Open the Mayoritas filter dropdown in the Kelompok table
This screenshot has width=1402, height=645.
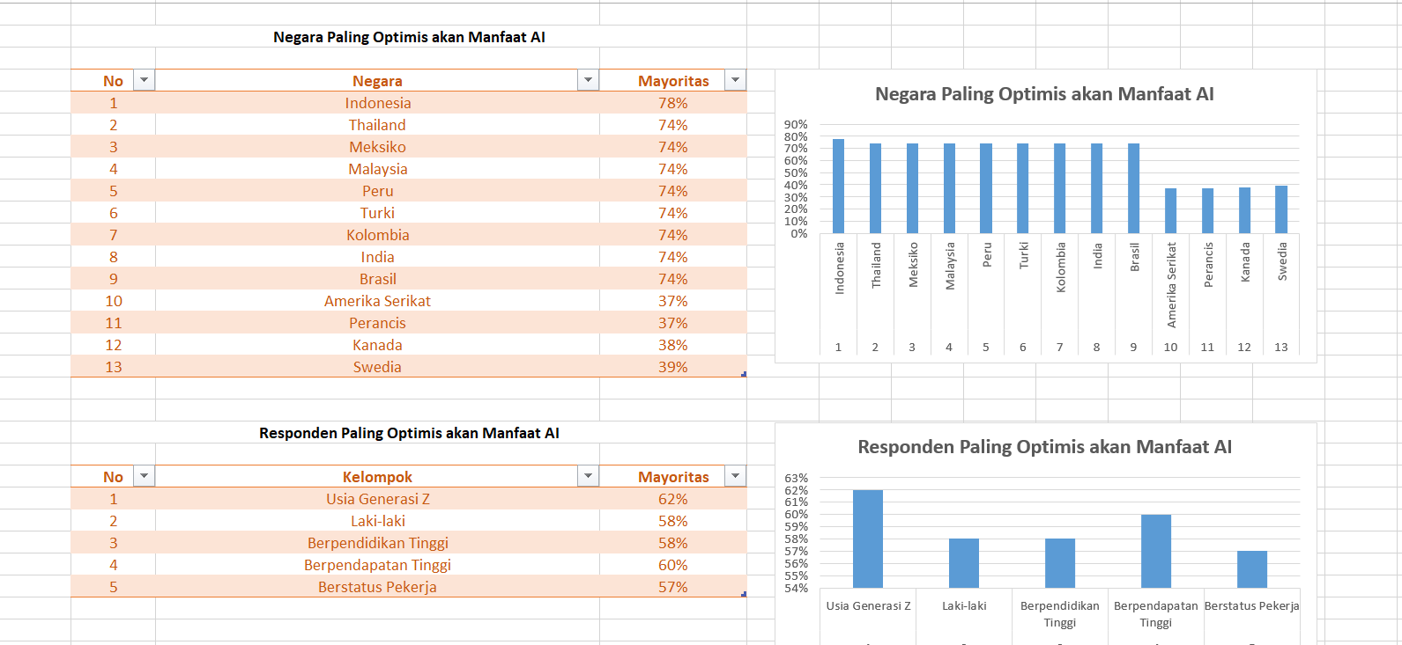pos(735,476)
